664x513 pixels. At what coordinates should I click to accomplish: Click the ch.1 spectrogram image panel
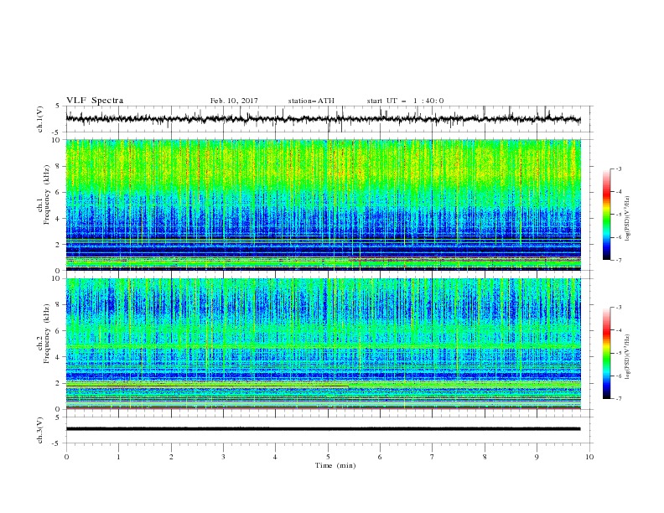[323, 205]
